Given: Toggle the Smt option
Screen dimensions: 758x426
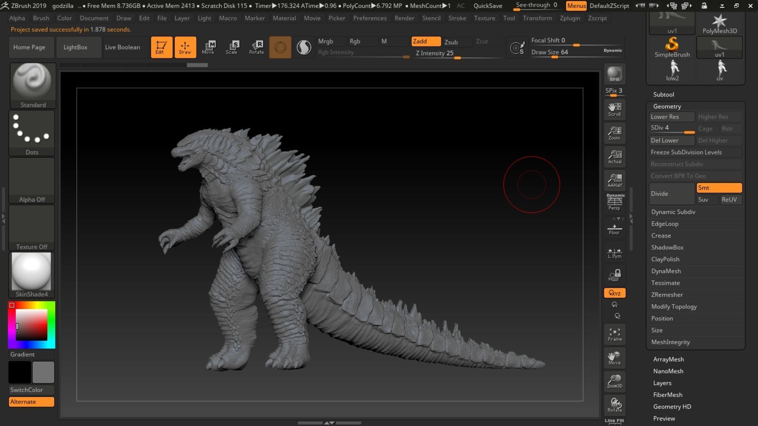Looking at the screenshot, I should click(719, 188).
